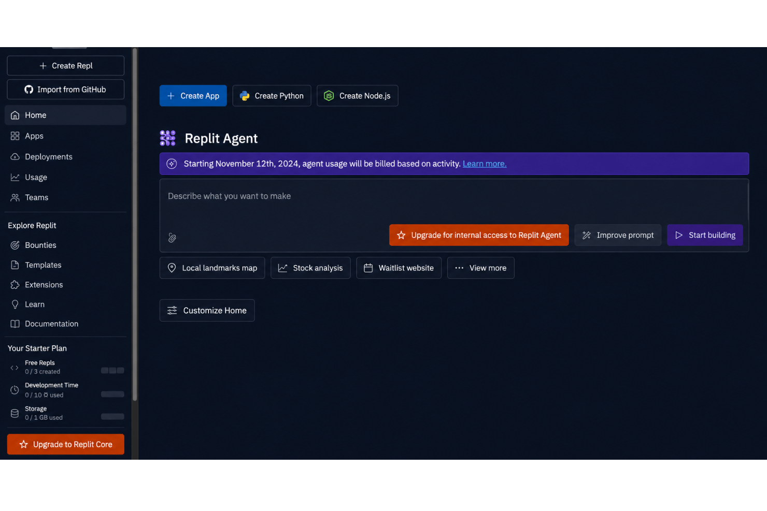Go to Apps in the sidebar

65,136
